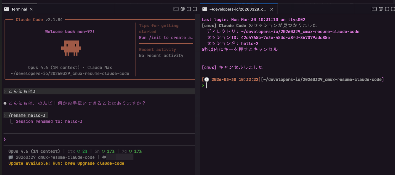Click 'Claude Code v2.1.84' header title
The width and height of the screenshot is (395, 175).
39,20
